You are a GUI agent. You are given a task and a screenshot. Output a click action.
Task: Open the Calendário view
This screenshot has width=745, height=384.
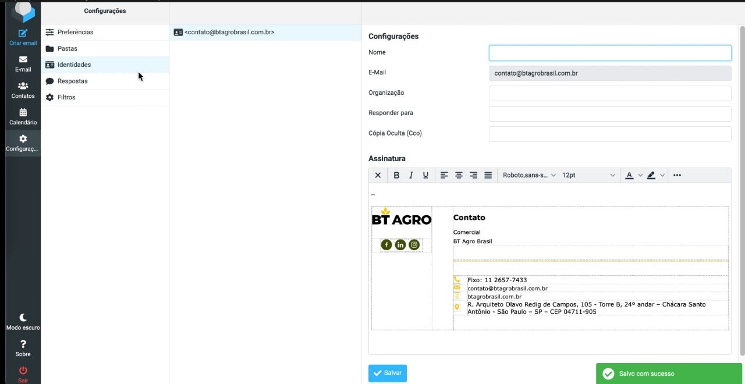point(23,113)
